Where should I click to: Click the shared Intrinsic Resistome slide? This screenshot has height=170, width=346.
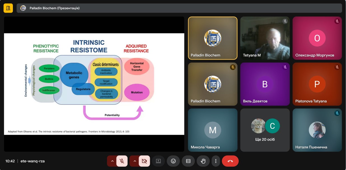(x=94, y=84)
